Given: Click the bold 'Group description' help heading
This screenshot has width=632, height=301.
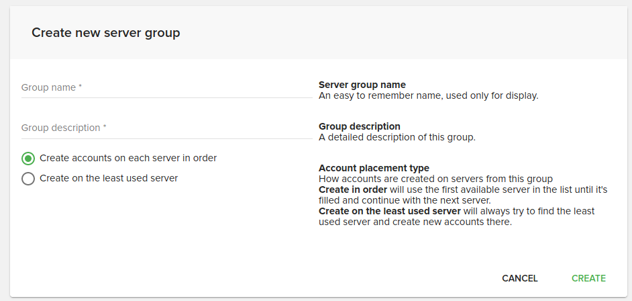Looking at the screenshot, I should 360,126.
